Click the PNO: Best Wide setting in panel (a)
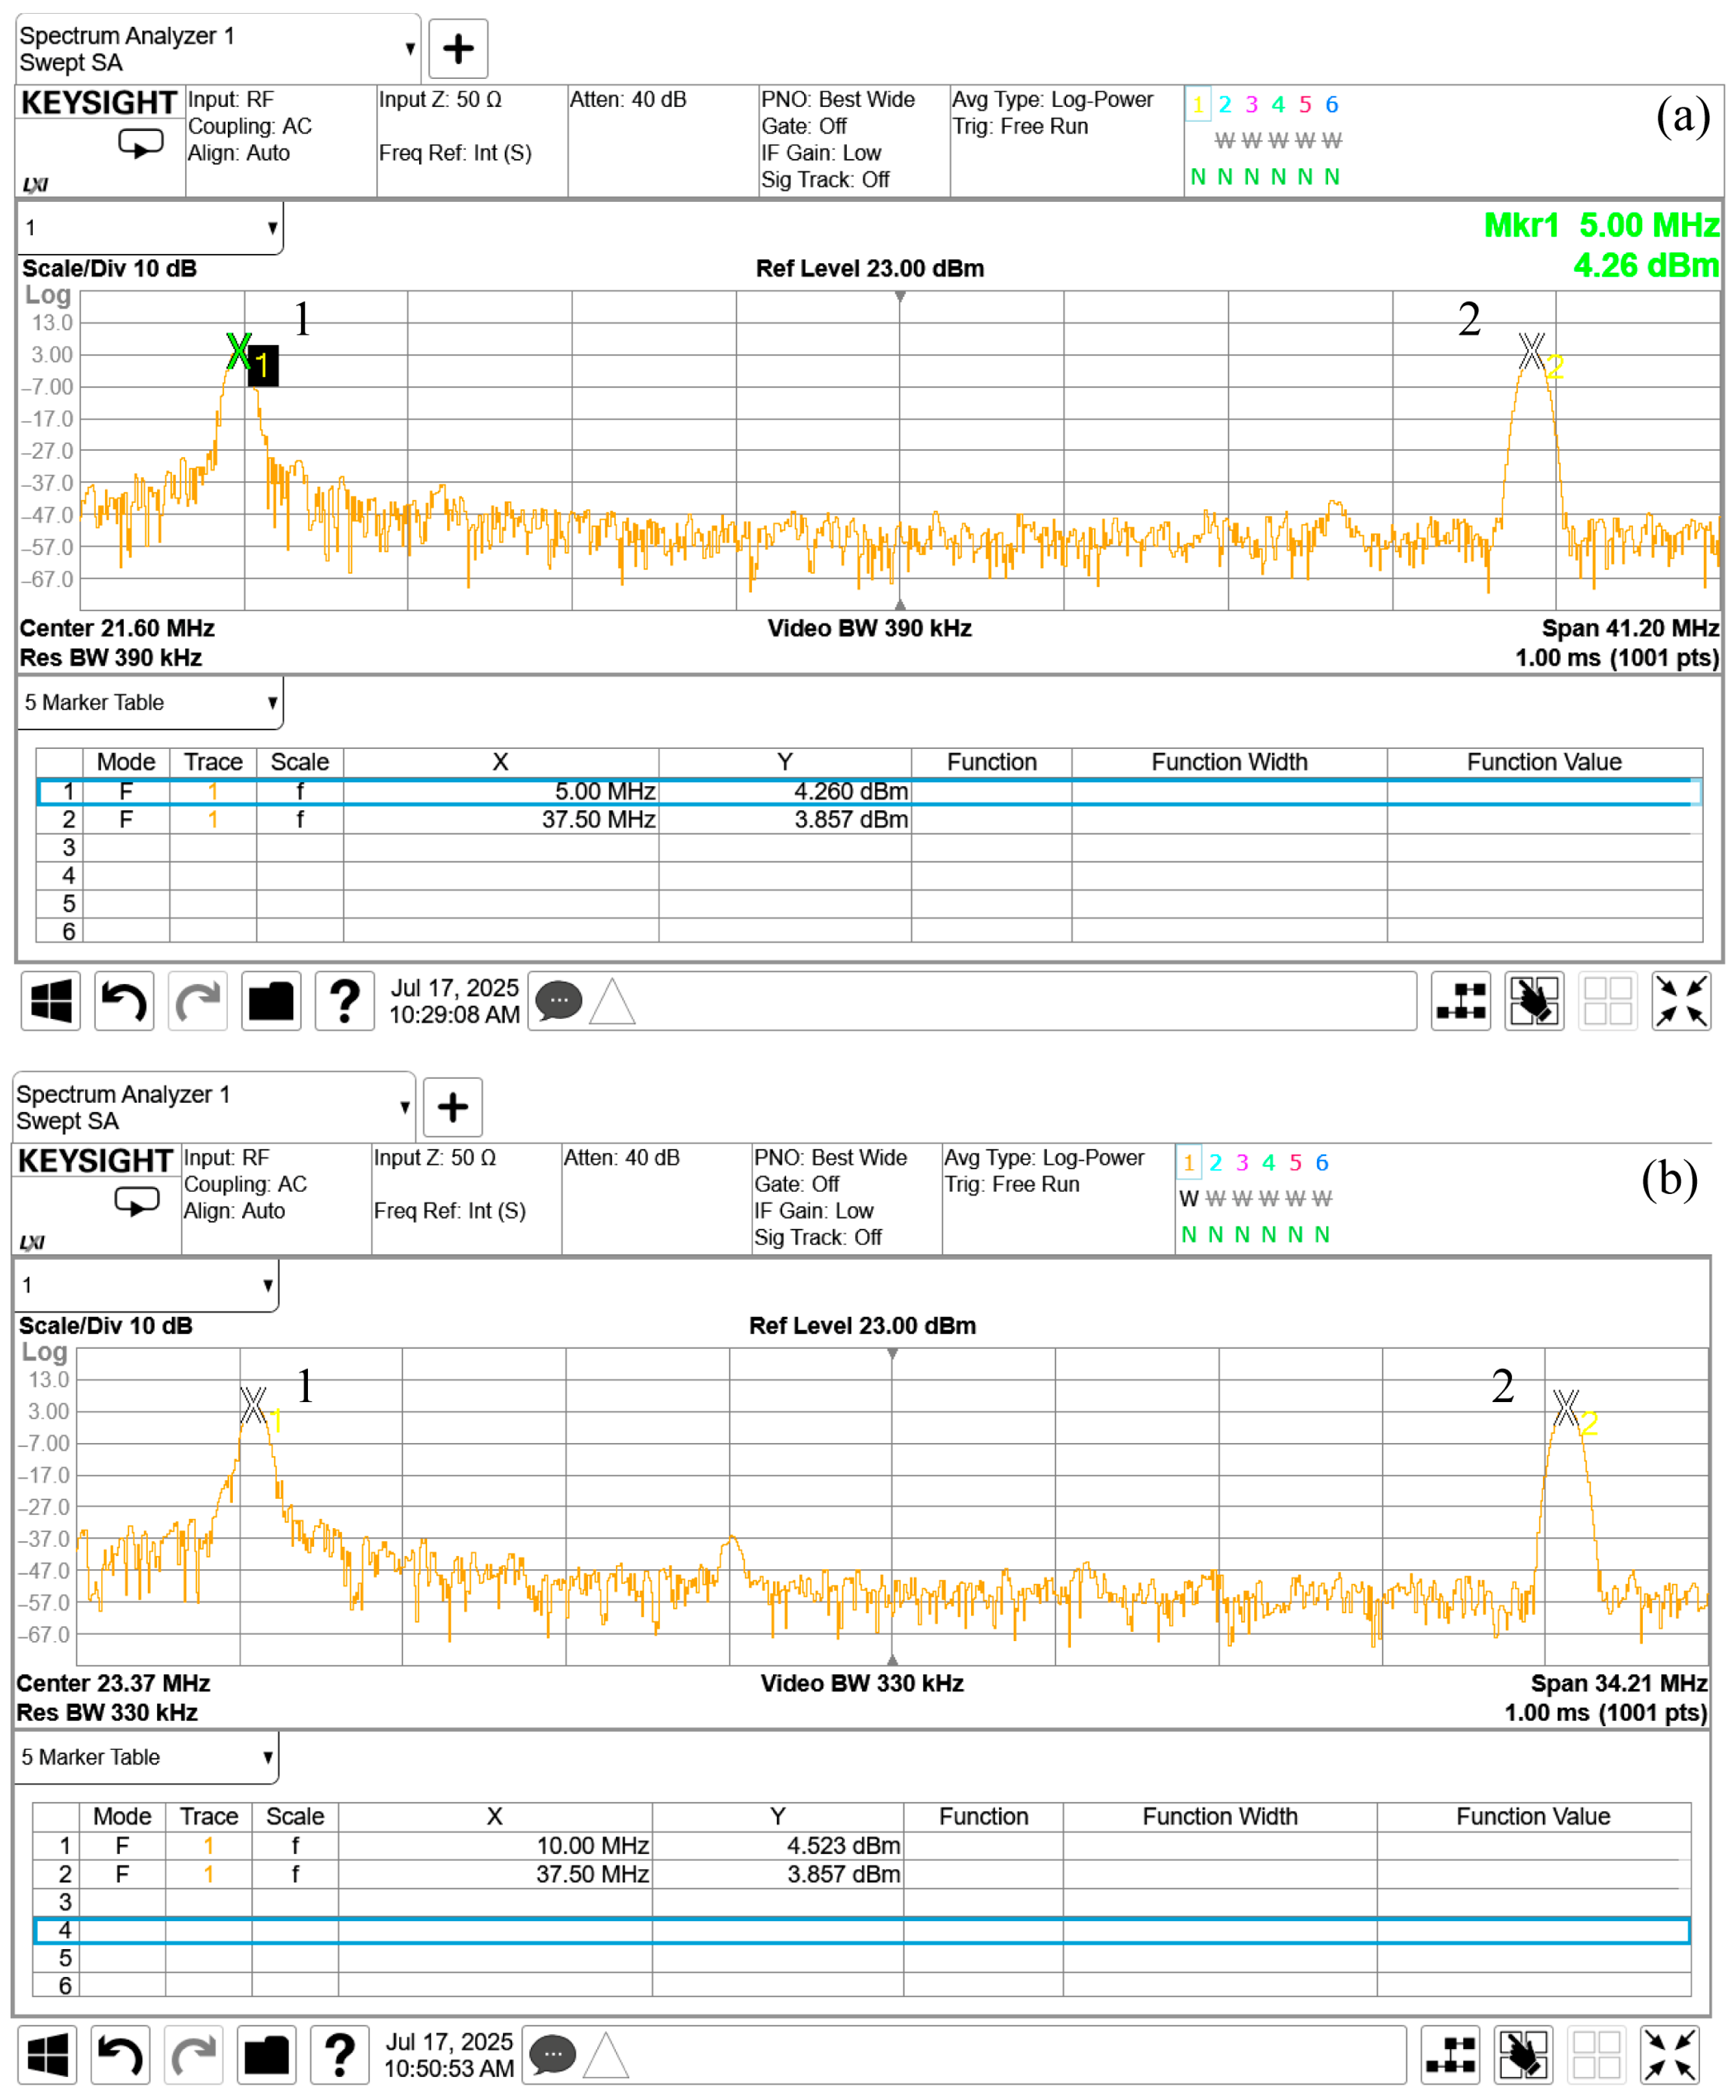The image size is (1736, 2100). click(838, 100)
